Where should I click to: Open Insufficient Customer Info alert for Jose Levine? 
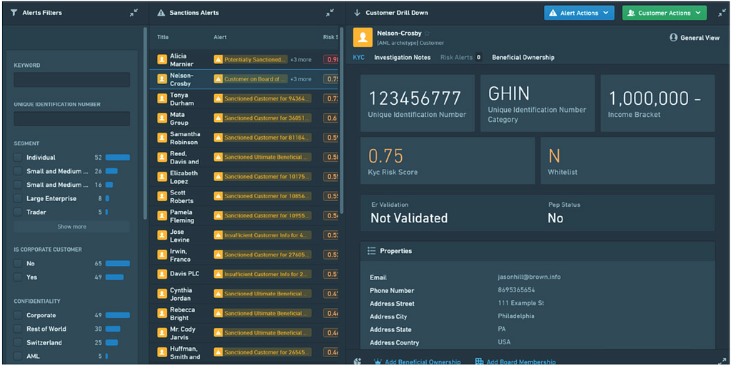pos(263,235)
